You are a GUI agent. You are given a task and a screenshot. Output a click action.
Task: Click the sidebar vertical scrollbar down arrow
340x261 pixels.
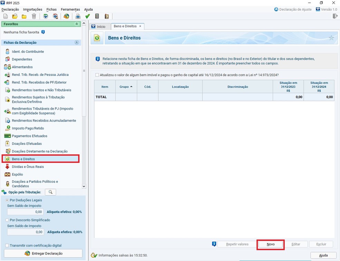pos(84,186)
